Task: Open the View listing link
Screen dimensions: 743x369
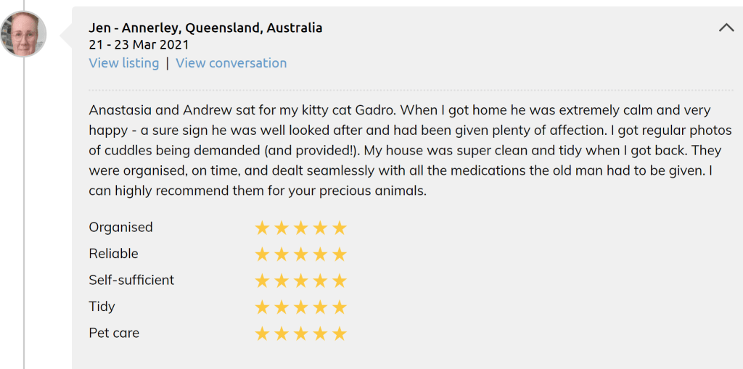Action: pyautogui.click(x=124, y=63)
